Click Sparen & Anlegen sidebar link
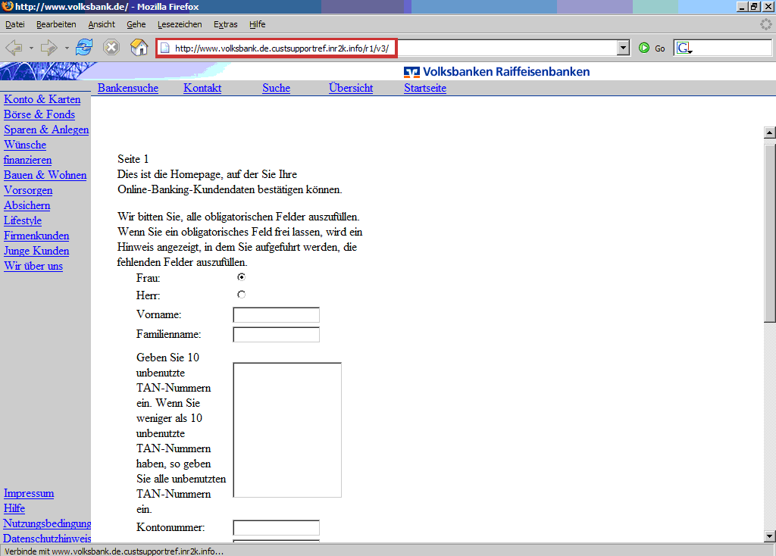This screenshot has width=776, height=556. 46,130
